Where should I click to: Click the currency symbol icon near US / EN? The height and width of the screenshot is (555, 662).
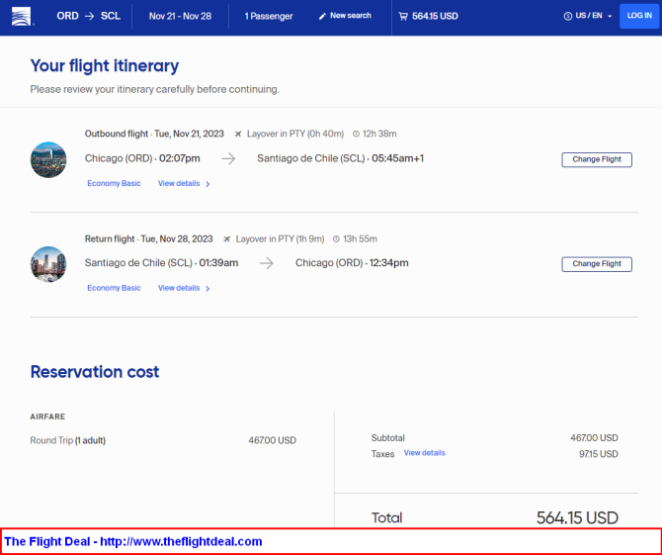point(568,16)
